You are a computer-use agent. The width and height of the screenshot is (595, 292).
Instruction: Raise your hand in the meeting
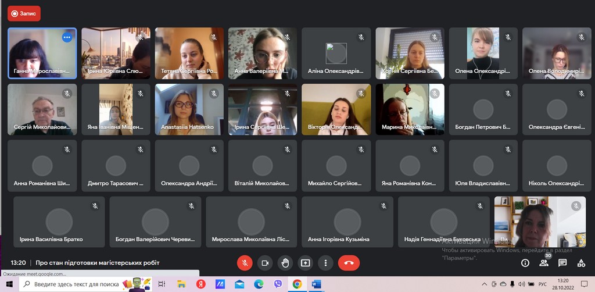click(285, 263)
